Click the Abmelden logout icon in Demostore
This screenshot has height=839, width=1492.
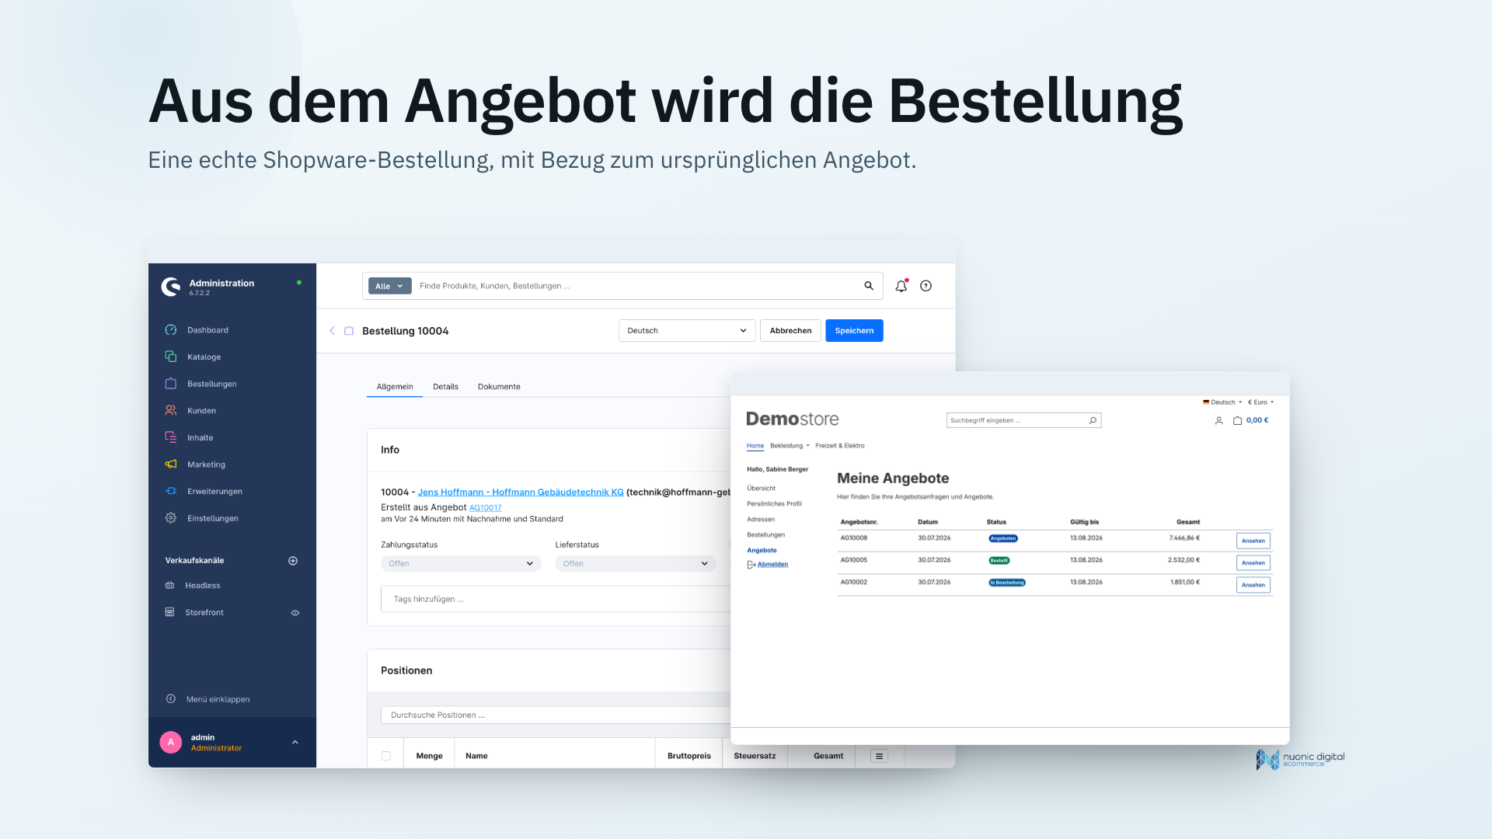[x=751, y=565]
